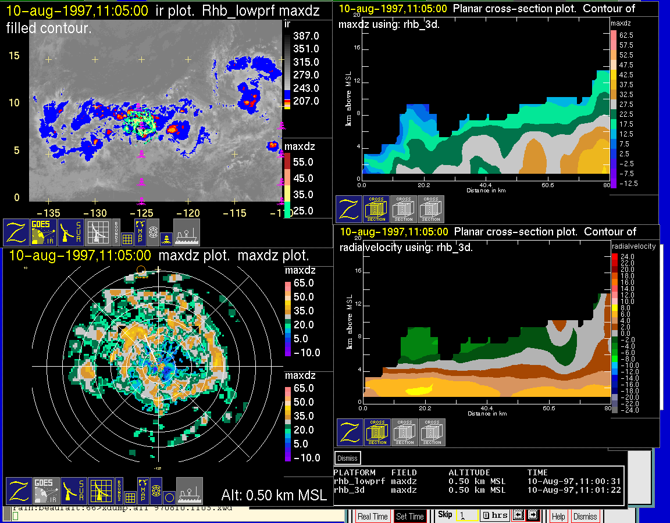Click the buoy icon in top panel toolbar
The width and height of the screenshot is (670, 523).
pos(167,239)
